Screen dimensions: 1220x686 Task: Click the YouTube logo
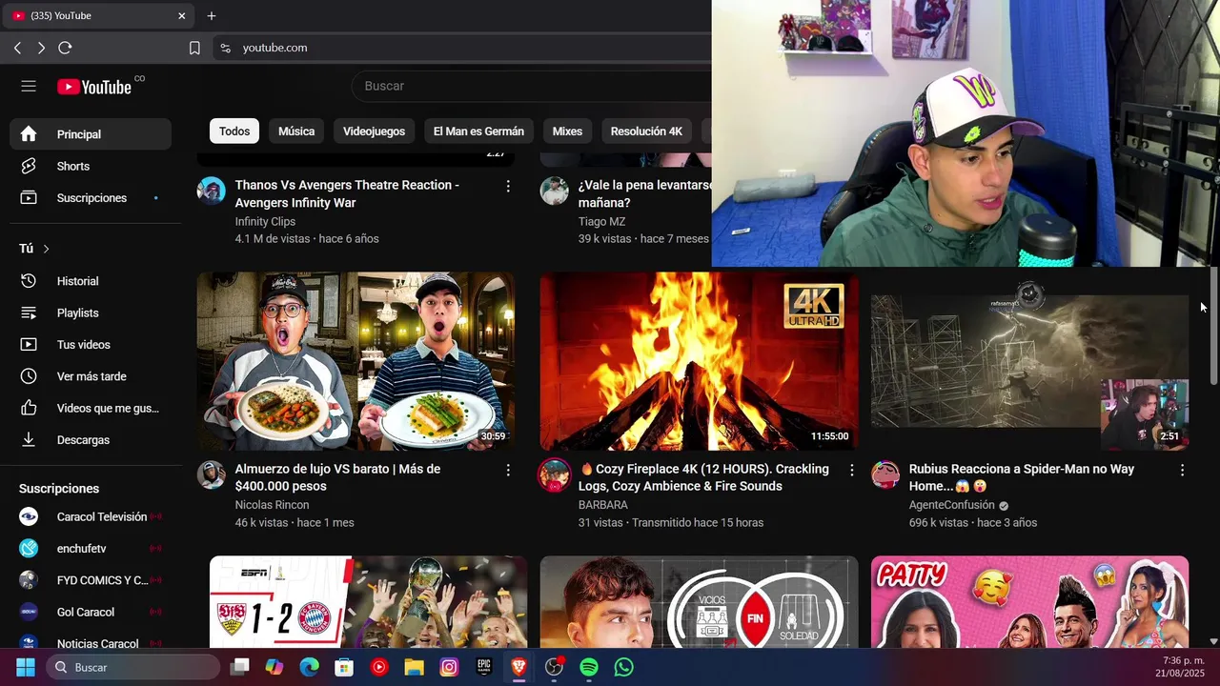(94, 87)
